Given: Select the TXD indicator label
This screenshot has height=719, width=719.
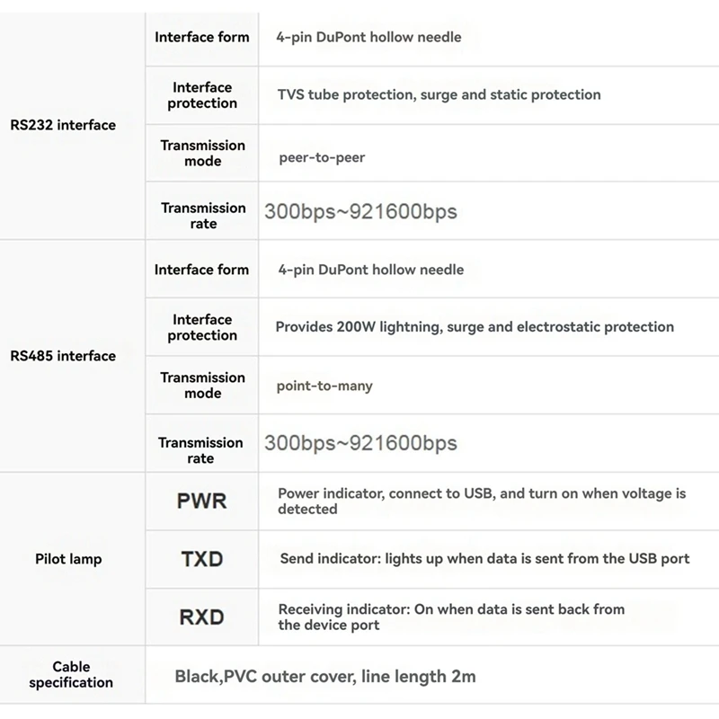Looking at the screenshot, I should point(202,559).
